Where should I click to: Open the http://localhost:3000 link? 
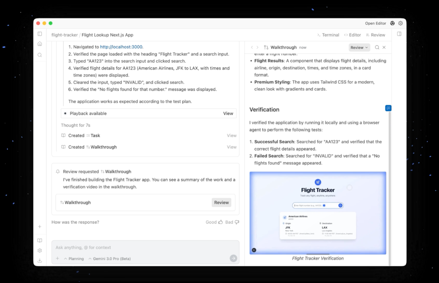[121, 47]
